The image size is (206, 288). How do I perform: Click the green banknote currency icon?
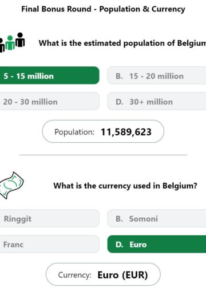coord(11,185)
